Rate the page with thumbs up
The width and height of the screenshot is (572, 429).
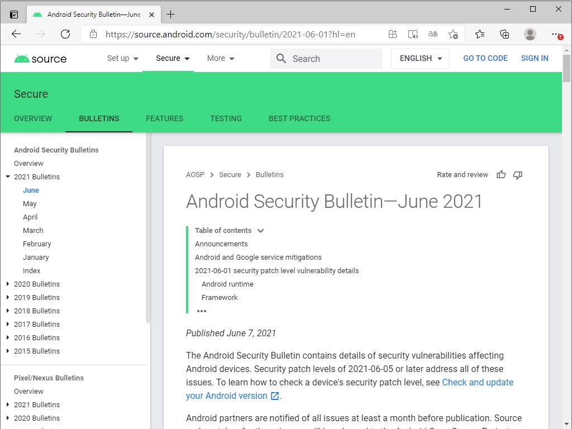500,174
